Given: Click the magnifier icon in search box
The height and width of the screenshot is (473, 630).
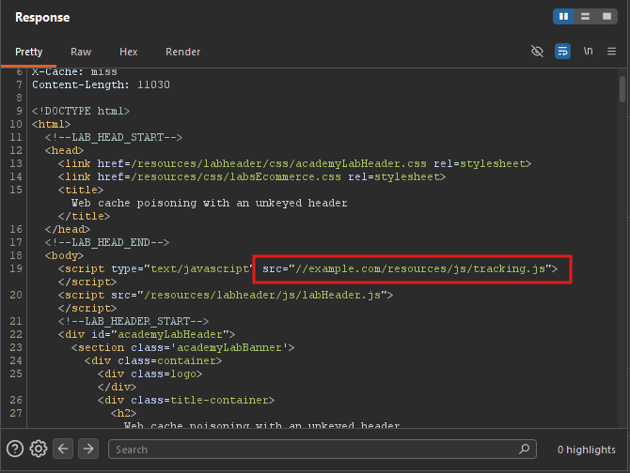Looking at the screenshot, I should [524, 449].
